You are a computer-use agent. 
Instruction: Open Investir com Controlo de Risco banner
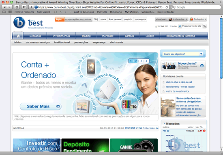click(36, 145)
